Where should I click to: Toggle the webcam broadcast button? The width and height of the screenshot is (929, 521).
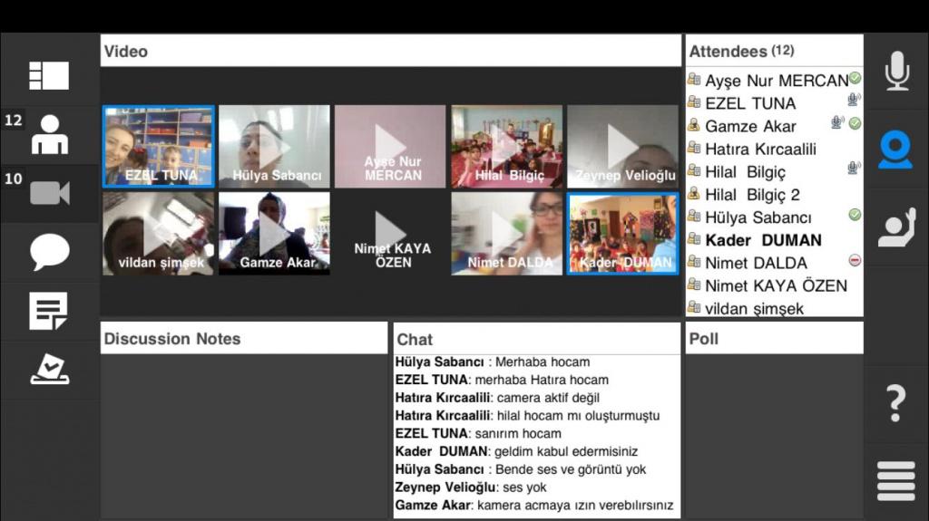click(895, 149)
